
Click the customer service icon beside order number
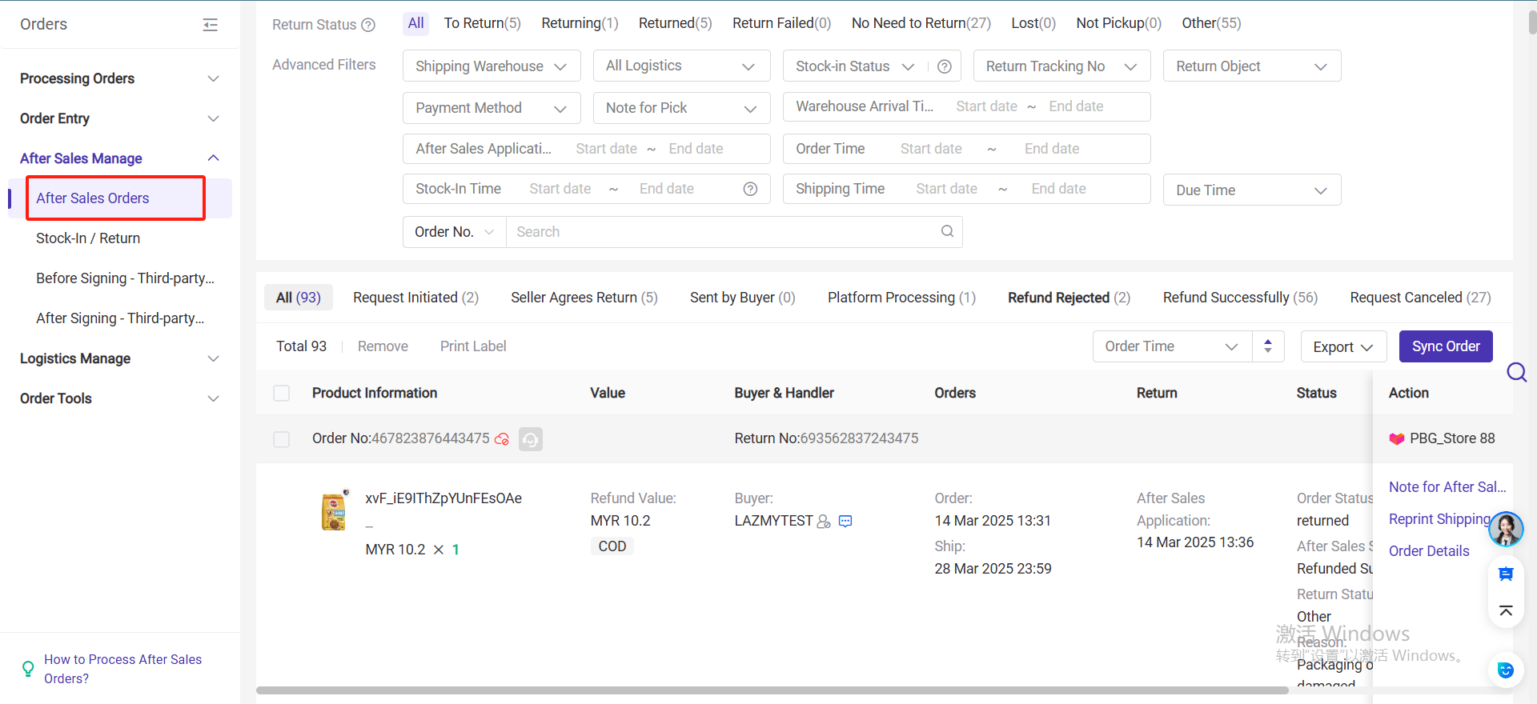click(530, 439)
